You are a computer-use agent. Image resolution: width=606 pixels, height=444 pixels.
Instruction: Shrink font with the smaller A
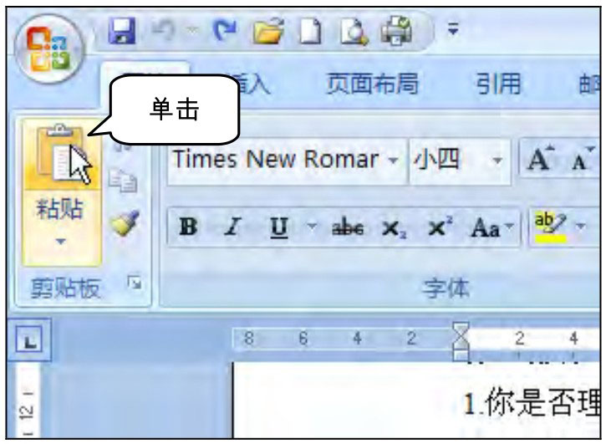pos(583,160)
